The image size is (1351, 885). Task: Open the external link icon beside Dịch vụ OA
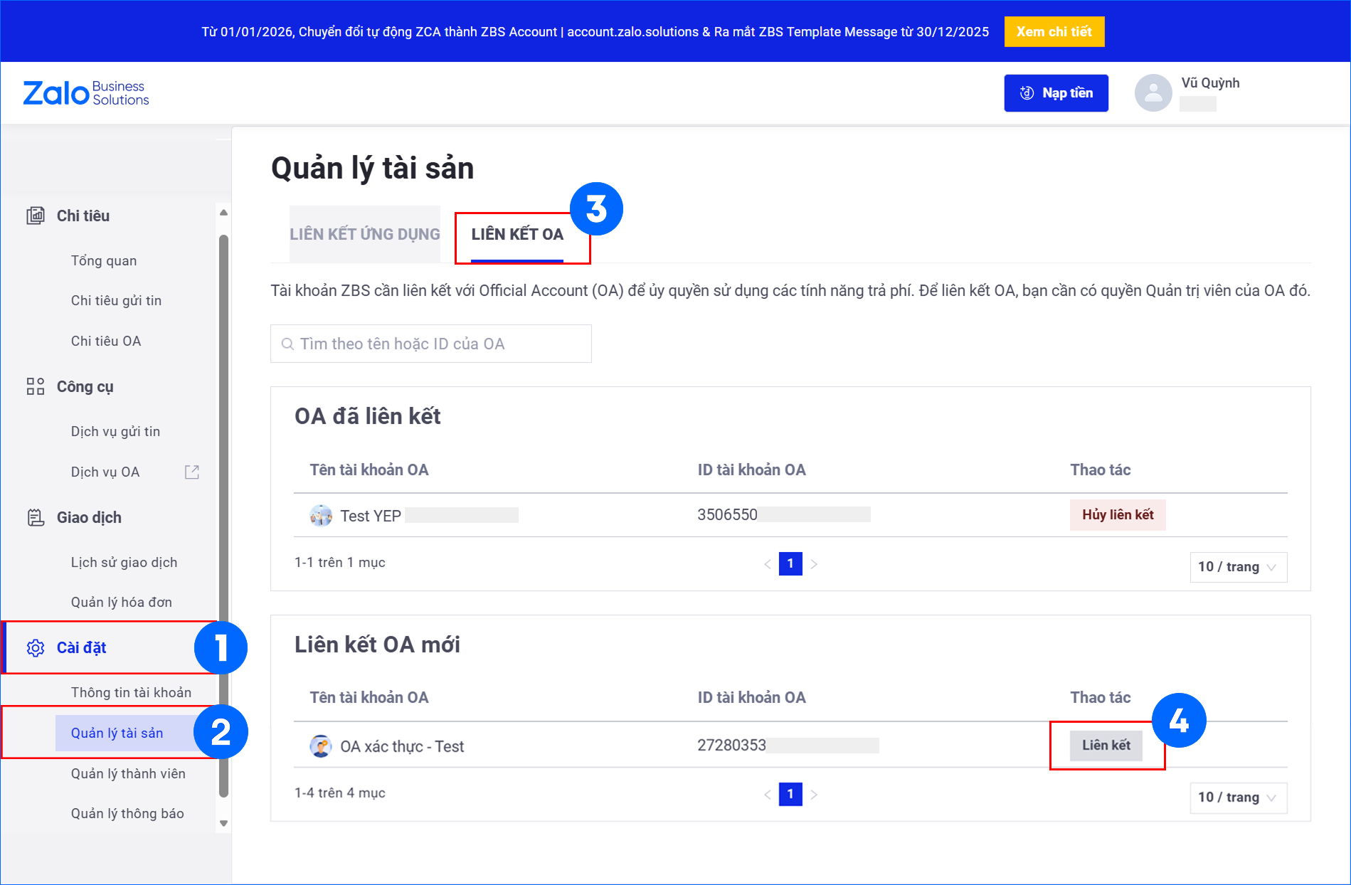192,472
